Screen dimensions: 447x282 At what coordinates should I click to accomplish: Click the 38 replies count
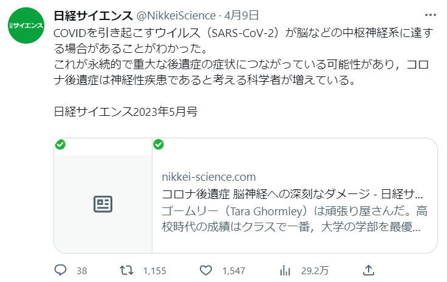[82, 270]
